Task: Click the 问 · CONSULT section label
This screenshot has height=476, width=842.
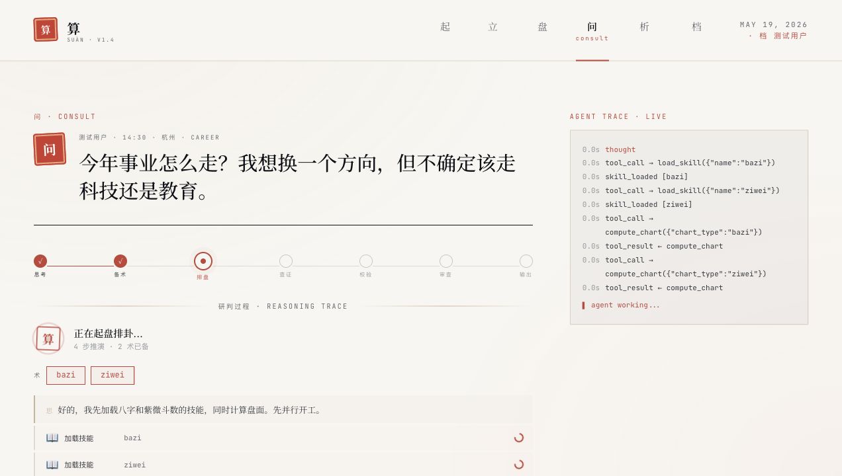Action: 65,116
